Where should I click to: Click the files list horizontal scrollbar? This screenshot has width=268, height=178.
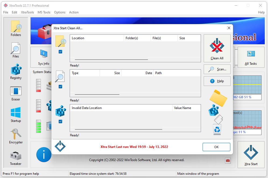tap(97, 94)
